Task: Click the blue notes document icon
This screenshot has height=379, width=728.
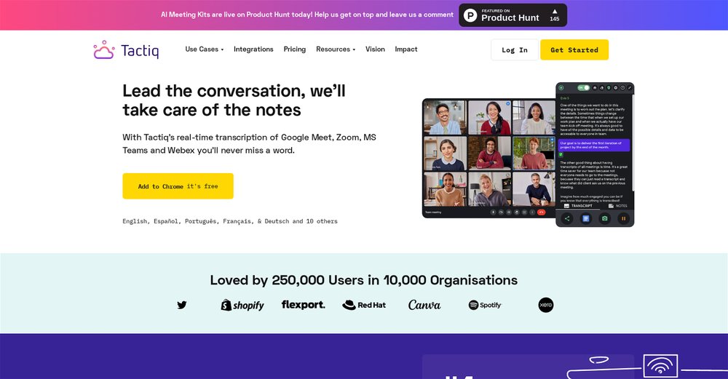Action: coord(585,218)
